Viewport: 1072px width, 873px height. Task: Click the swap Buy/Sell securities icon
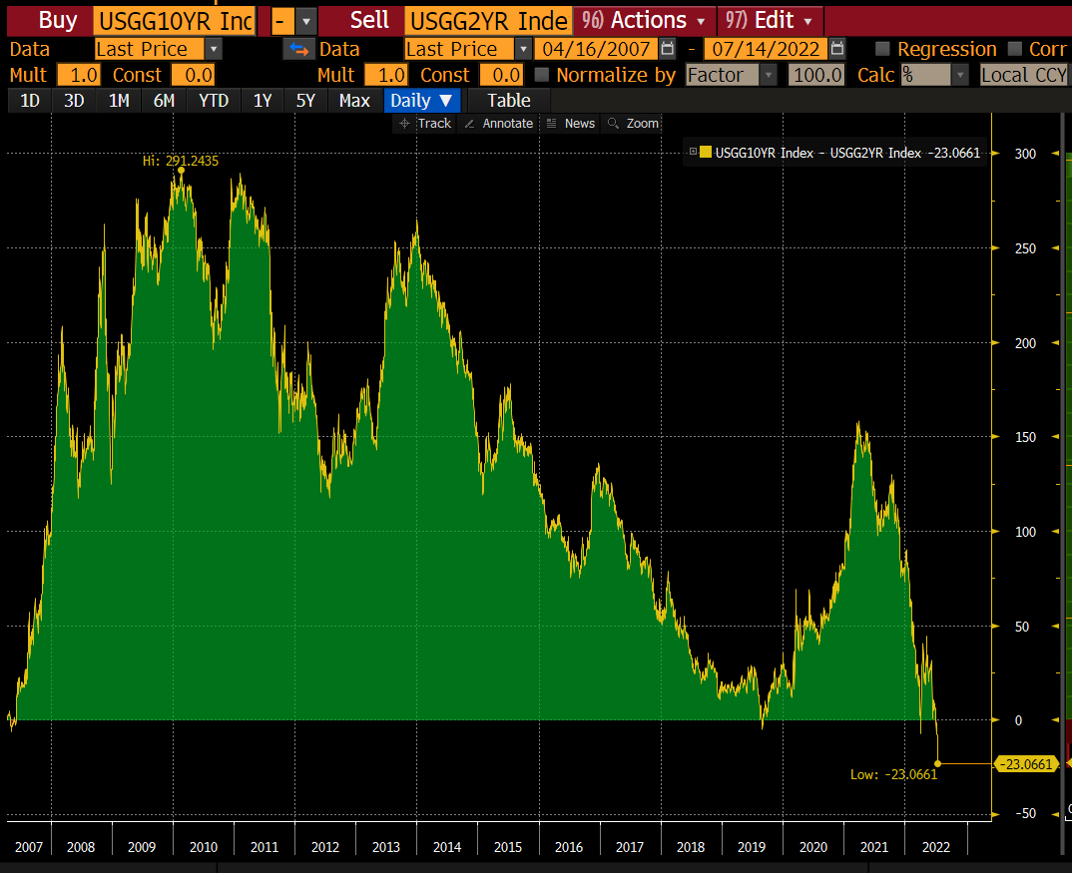tap(297, 49)
